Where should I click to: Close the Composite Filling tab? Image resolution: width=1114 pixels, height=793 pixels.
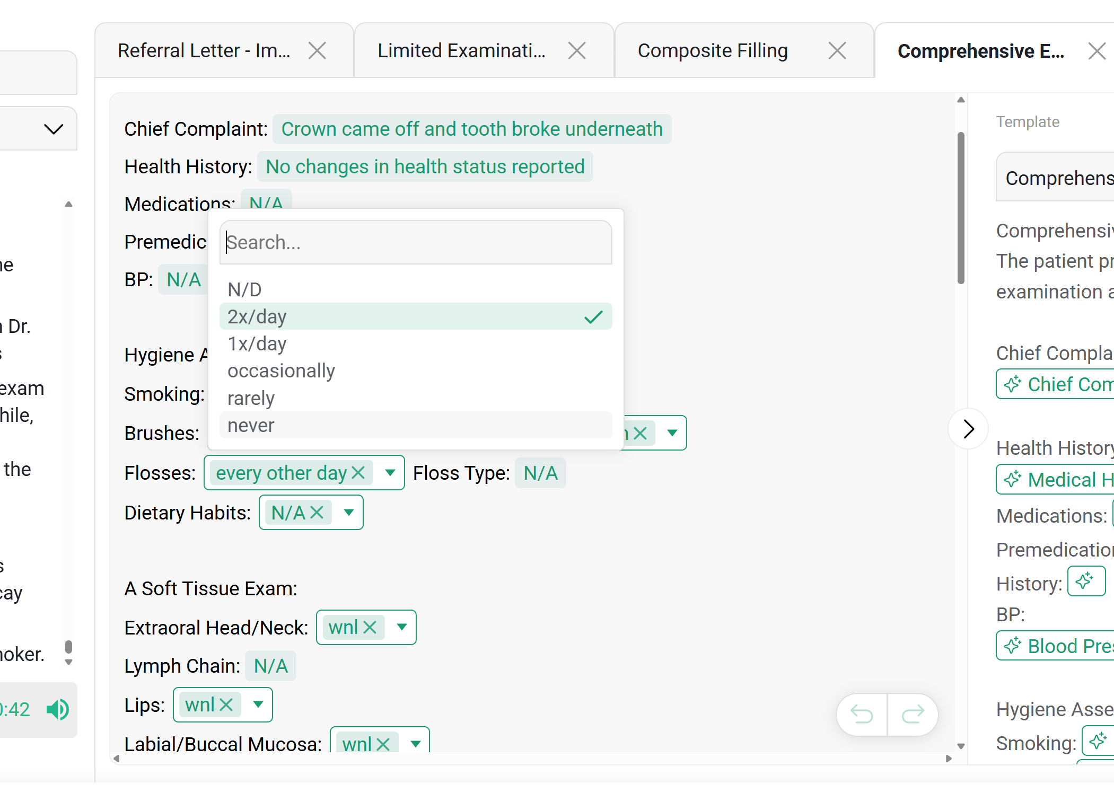pos(837,51)
